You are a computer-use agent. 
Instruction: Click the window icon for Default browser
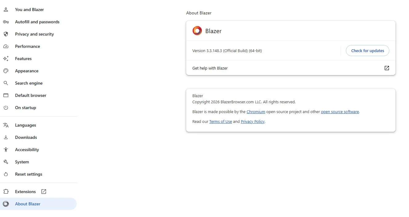pyautogui.click(x=6, y=95)
